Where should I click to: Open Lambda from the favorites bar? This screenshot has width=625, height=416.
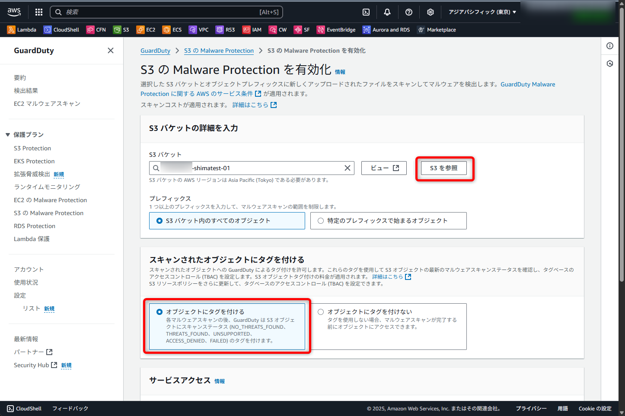22,30
